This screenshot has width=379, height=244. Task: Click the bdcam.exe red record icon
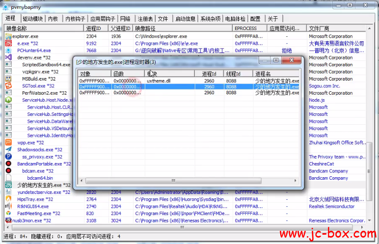point(8,171)
